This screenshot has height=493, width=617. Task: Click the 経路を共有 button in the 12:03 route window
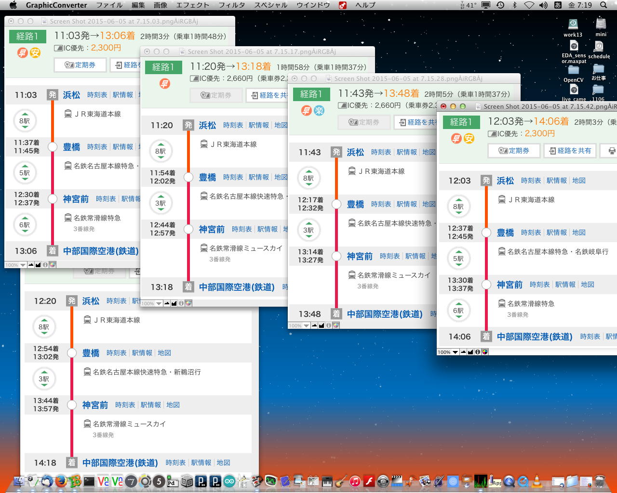(x=570, y=151)
